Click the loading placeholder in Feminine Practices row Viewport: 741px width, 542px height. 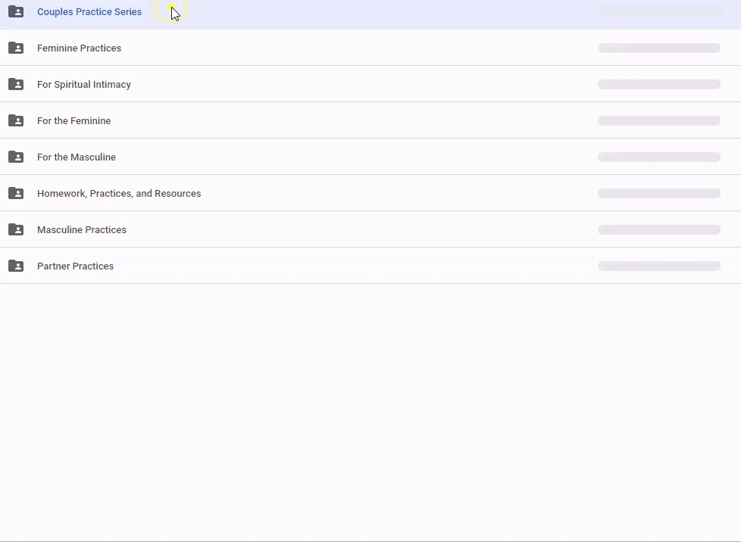click(x=658, y=48)
